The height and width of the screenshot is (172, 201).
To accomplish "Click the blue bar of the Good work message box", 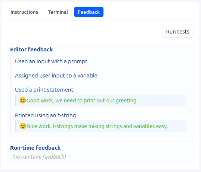I will pyautogui.click(x=16, y=100).
